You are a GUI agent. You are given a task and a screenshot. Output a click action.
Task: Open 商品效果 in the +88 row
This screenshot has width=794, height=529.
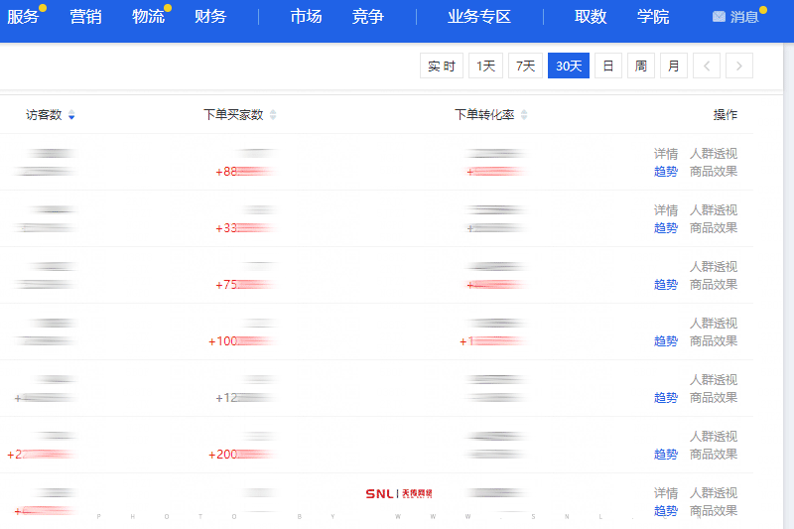(714, 172)
